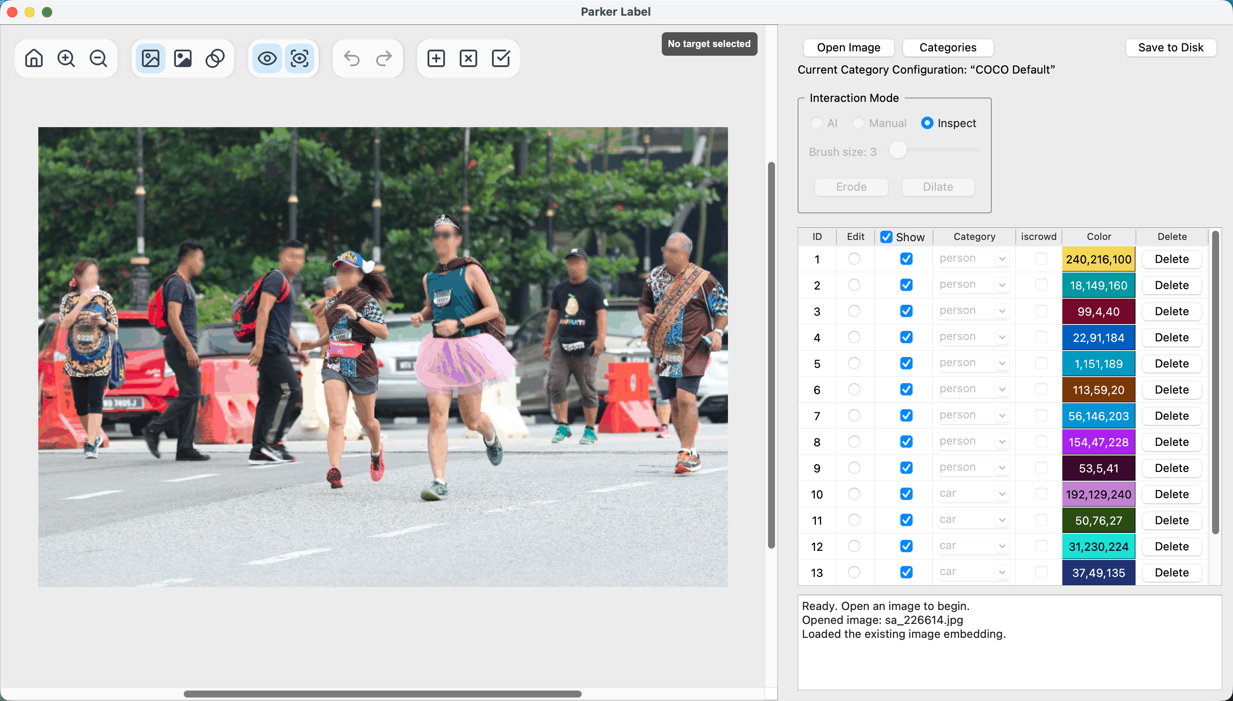Select the plain image display icon
Image resolution: width=1233 pixels, height=701 pixels.
coord(182,58)
